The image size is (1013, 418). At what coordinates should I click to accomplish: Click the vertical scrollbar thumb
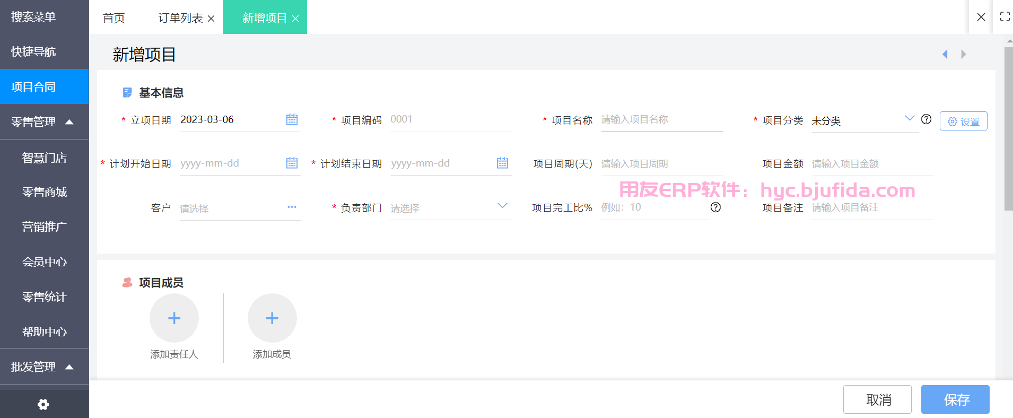pos(1008,129)
